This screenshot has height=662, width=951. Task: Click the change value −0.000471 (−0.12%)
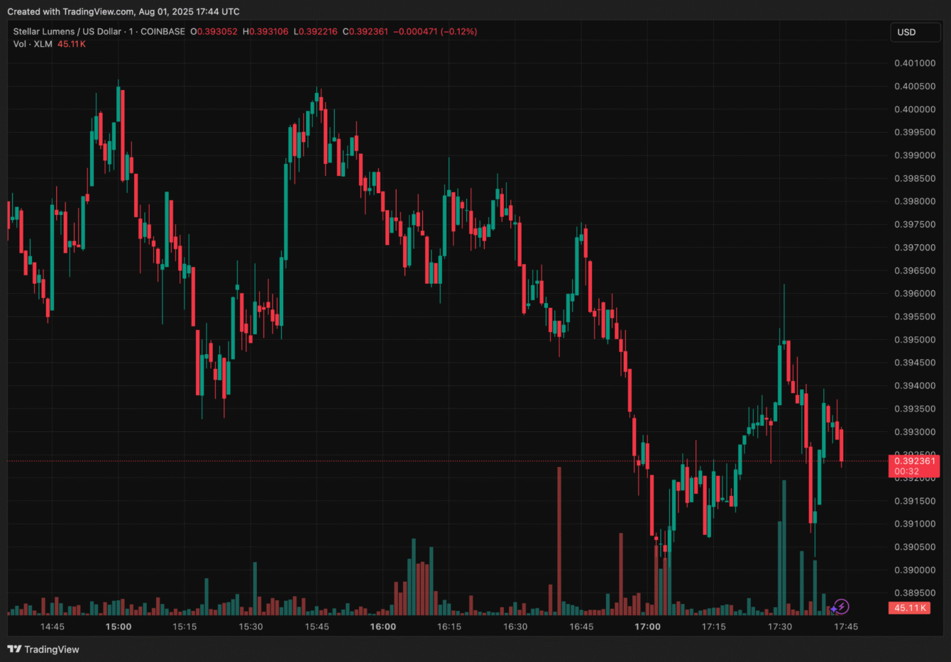[x=435, y=31]
